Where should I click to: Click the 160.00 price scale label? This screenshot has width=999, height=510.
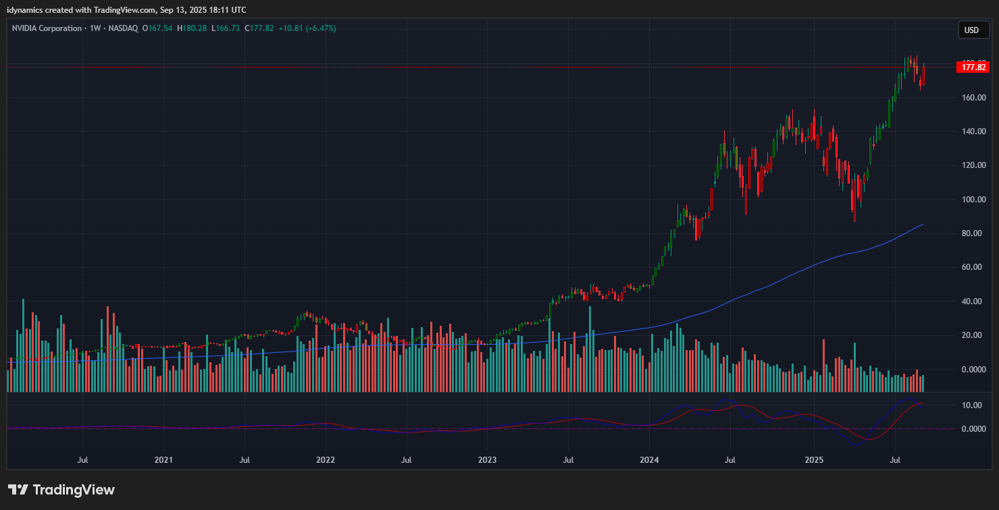click(x=973, y=98)
